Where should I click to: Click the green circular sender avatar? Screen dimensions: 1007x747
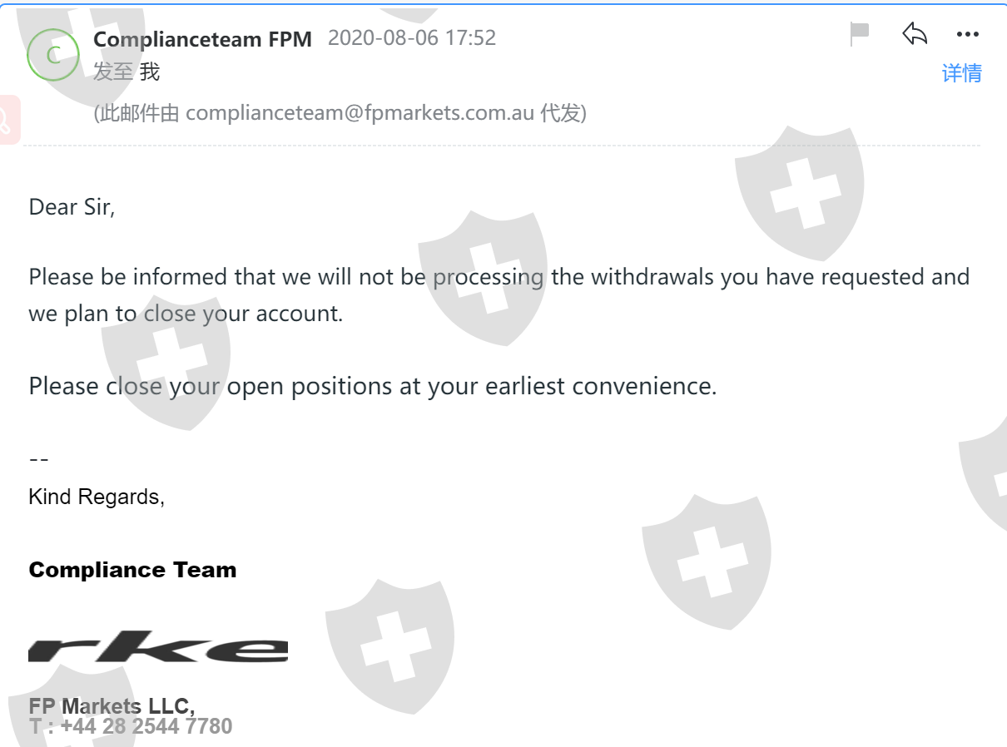[53, 55]
